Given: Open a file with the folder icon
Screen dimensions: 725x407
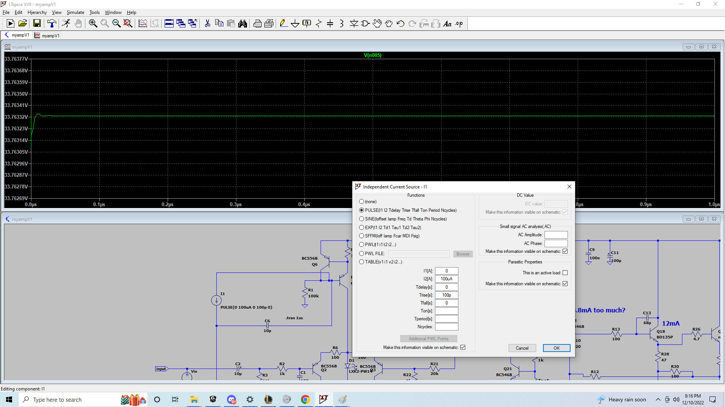Looking at the screenshot, I should click(23, 24).
